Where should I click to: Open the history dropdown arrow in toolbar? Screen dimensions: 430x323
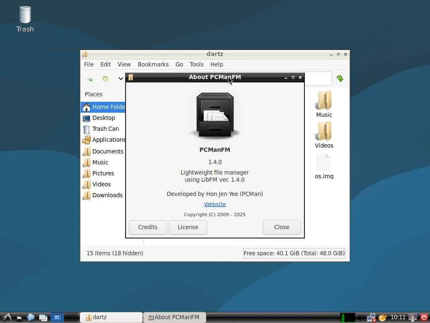pyautogui.click(x=121, y=79)
